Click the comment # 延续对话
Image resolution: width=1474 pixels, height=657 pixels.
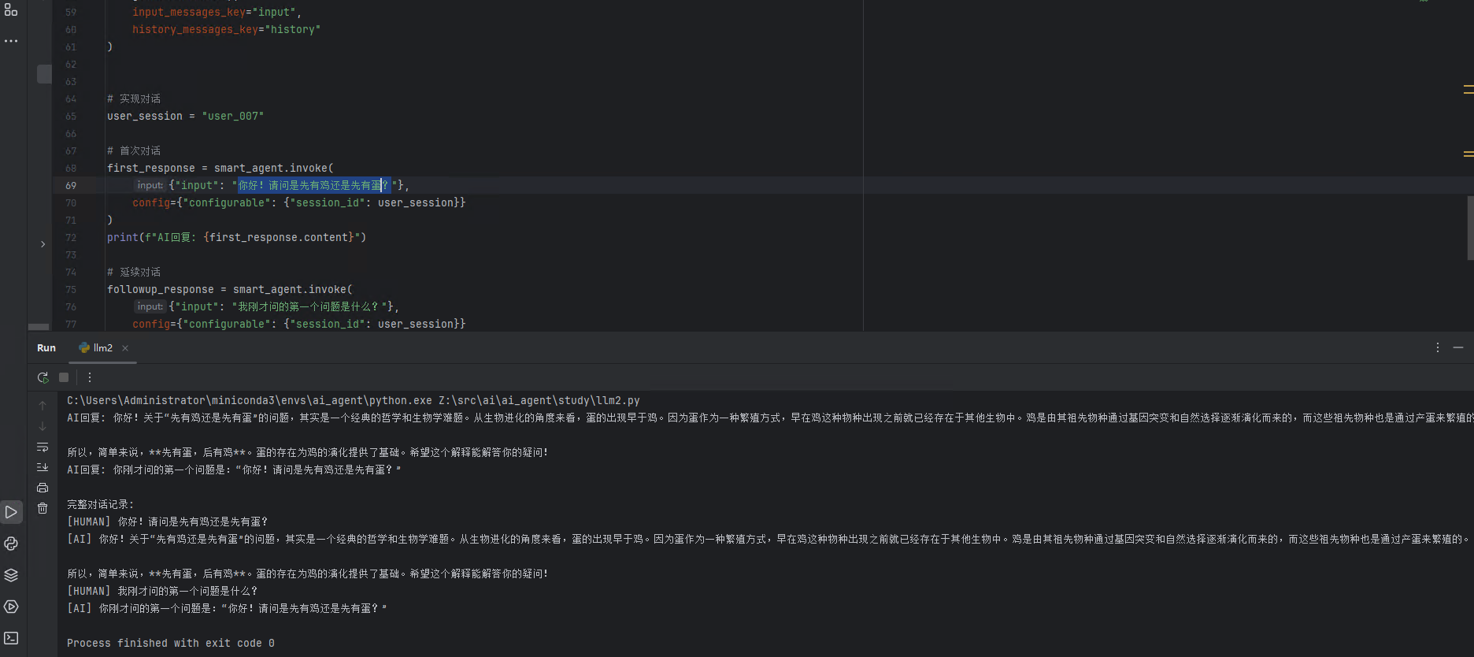(x=134, y=273)
